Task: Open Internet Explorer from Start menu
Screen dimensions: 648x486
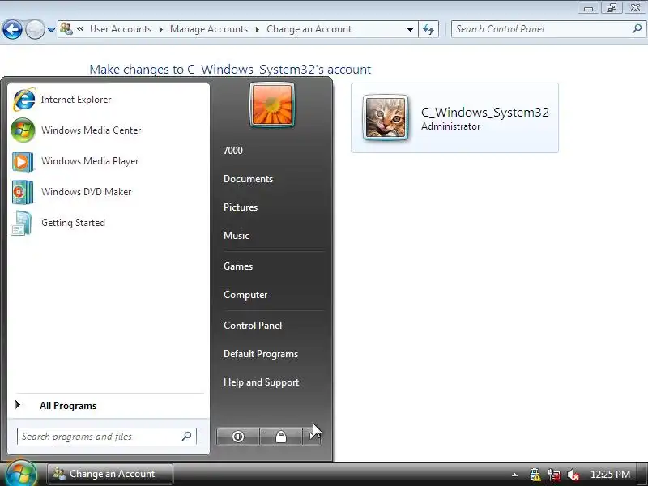Action: pyautogui.click(x=62, y=100)
